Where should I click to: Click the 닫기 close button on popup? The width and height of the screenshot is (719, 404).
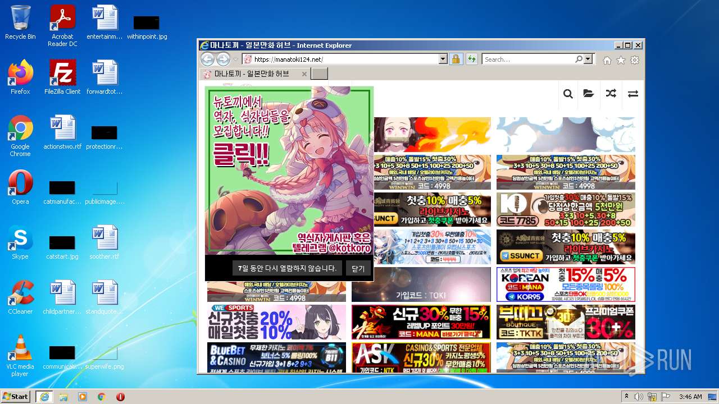pyautogui.click(x=358, y=268)
